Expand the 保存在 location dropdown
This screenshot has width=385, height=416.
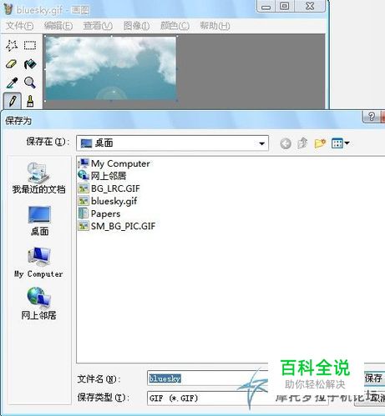coord(261,143)
